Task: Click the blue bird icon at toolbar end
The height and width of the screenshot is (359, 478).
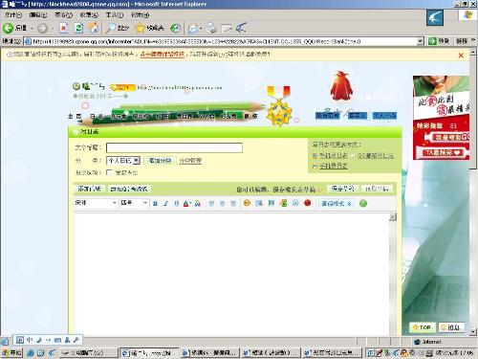Action: click(x=242, y=28)
